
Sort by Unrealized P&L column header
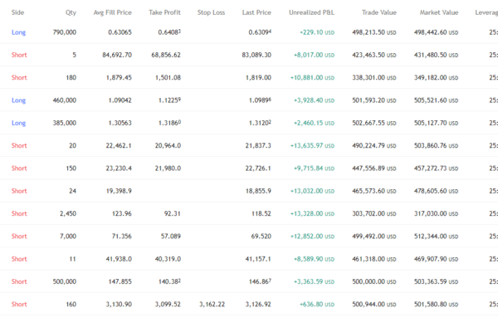click(x=311, y=12)
